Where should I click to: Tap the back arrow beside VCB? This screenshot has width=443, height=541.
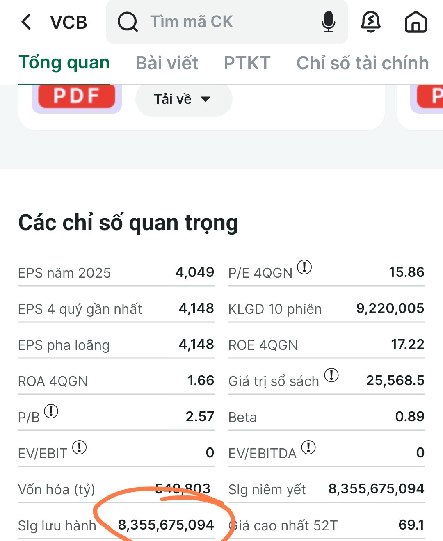[26, 22]
